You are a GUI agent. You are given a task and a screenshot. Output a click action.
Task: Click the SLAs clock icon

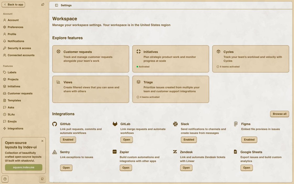point(5,114)
